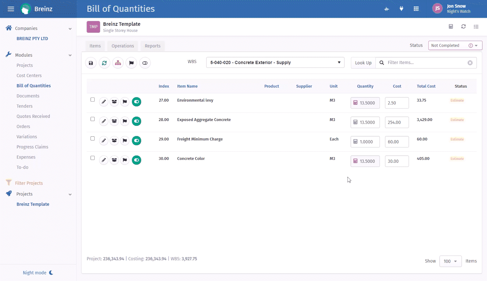Click the Look Up button
The image size is (487, 281).
pos(363,63)
